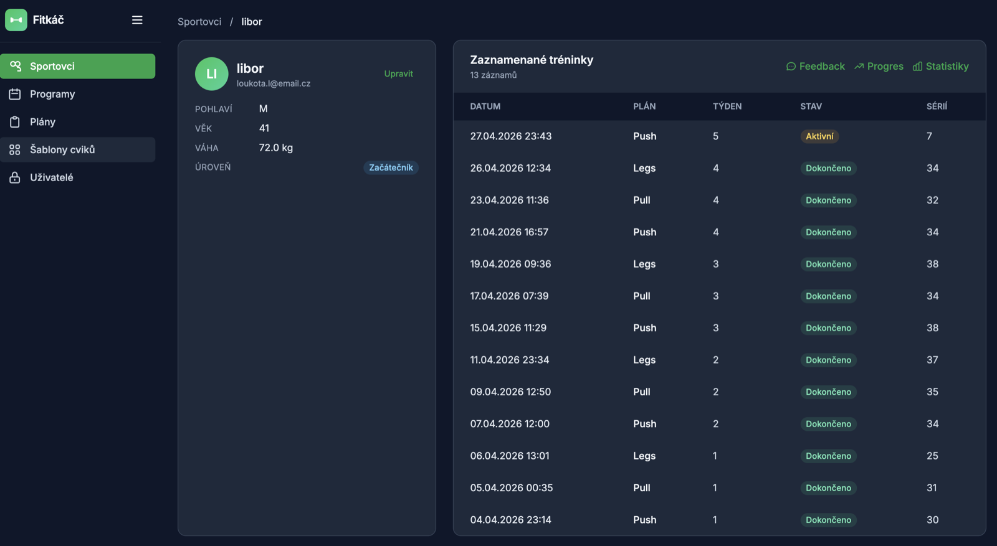The width and height of the screenshot is (997, 546).
Task: Sort table by DATUM column header
Action: [485, 106]
